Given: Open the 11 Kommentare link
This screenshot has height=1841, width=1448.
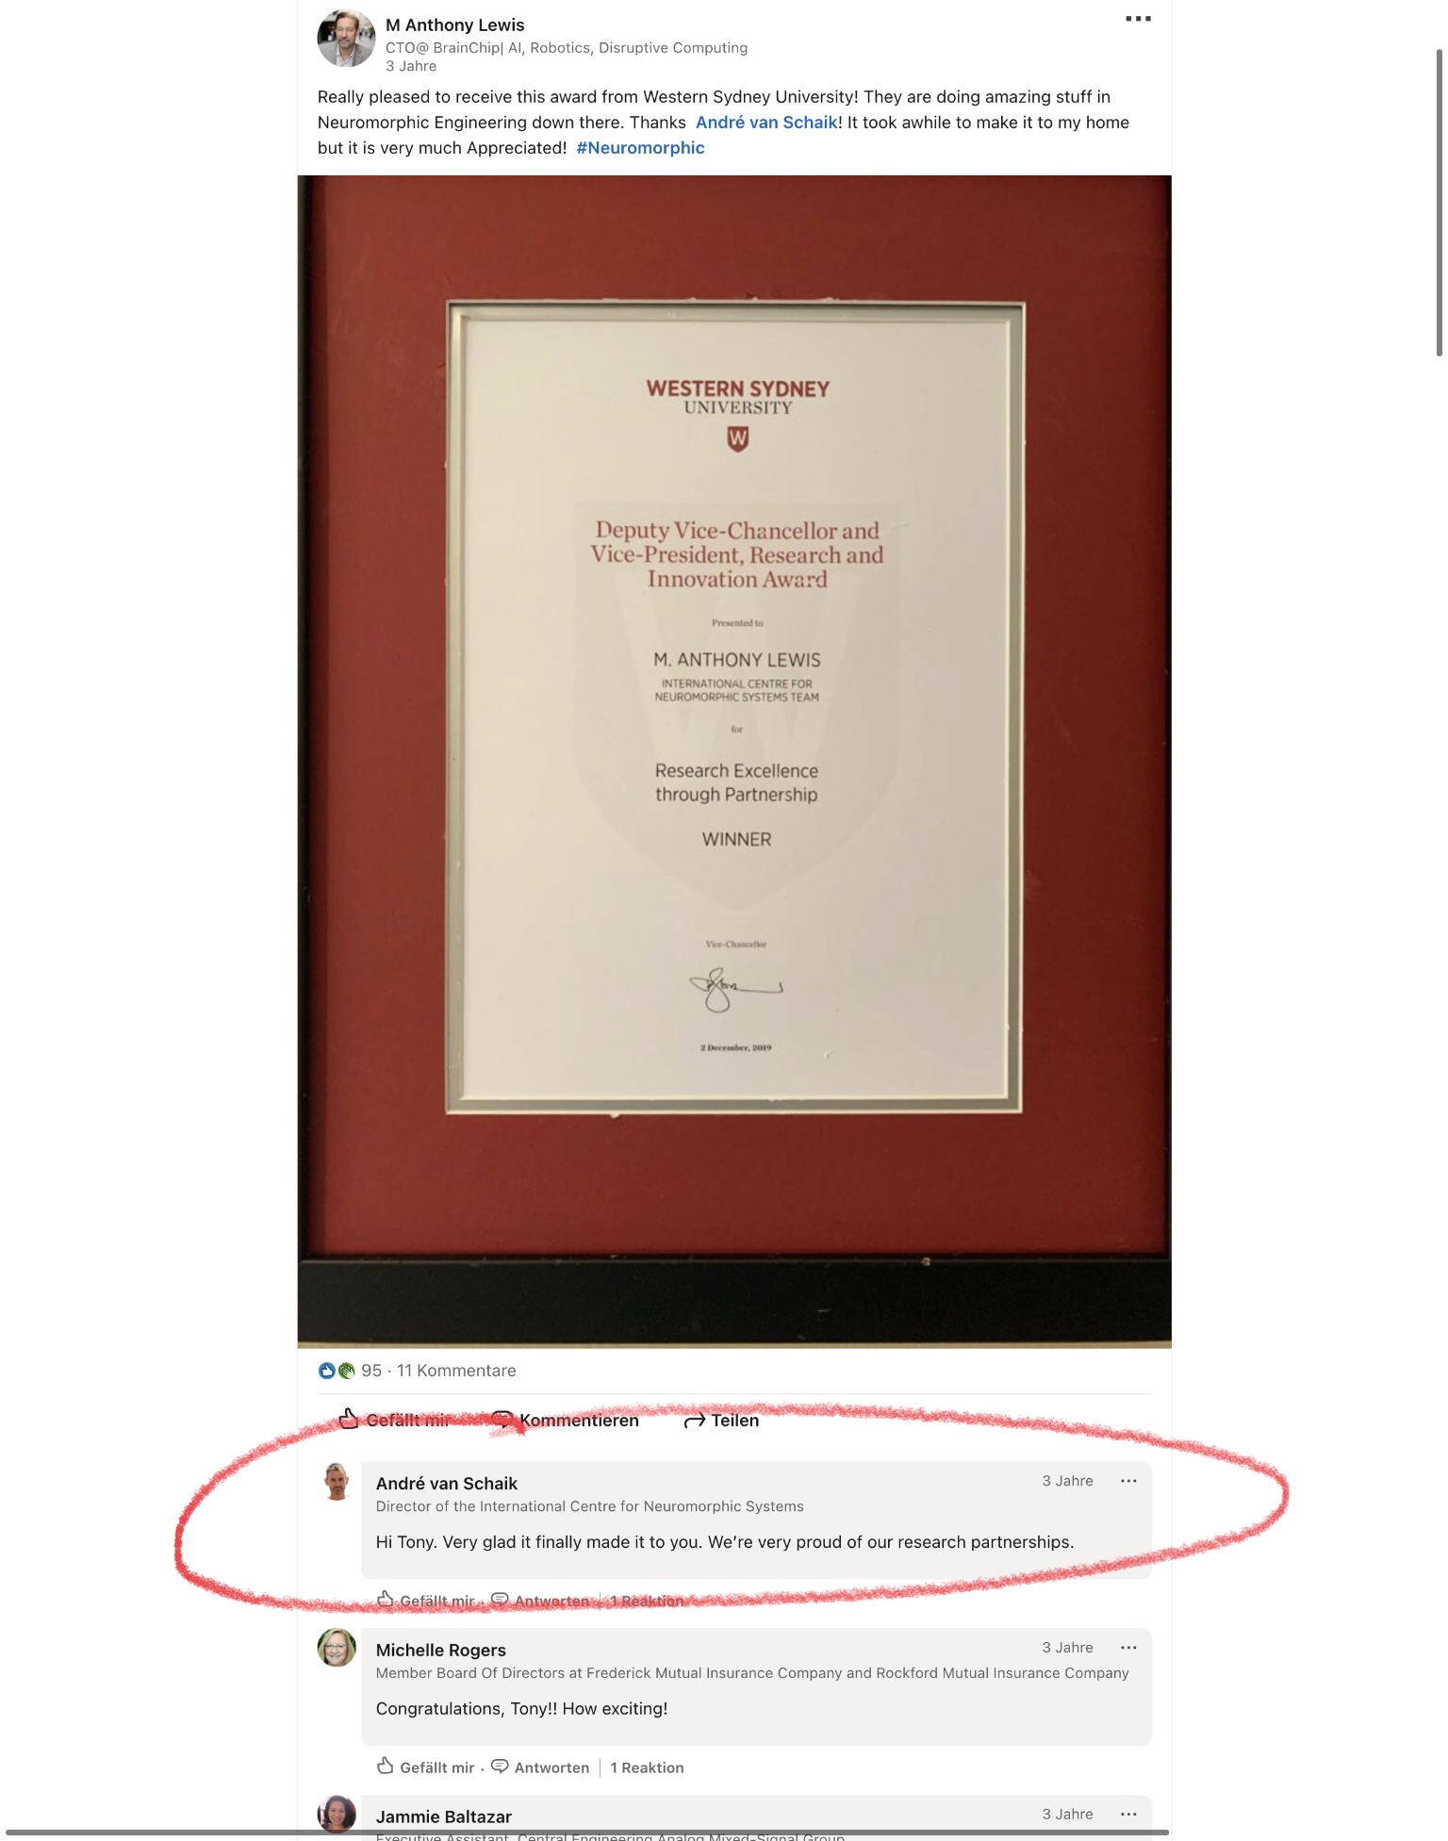Looking at the screenshot, I should [x=456, y=1371].
